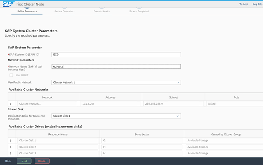The image size is (263, 165).
Task: Click Available Storage for Cluster Disk 2
Action: pyautogui.click(x=224, y=147)
